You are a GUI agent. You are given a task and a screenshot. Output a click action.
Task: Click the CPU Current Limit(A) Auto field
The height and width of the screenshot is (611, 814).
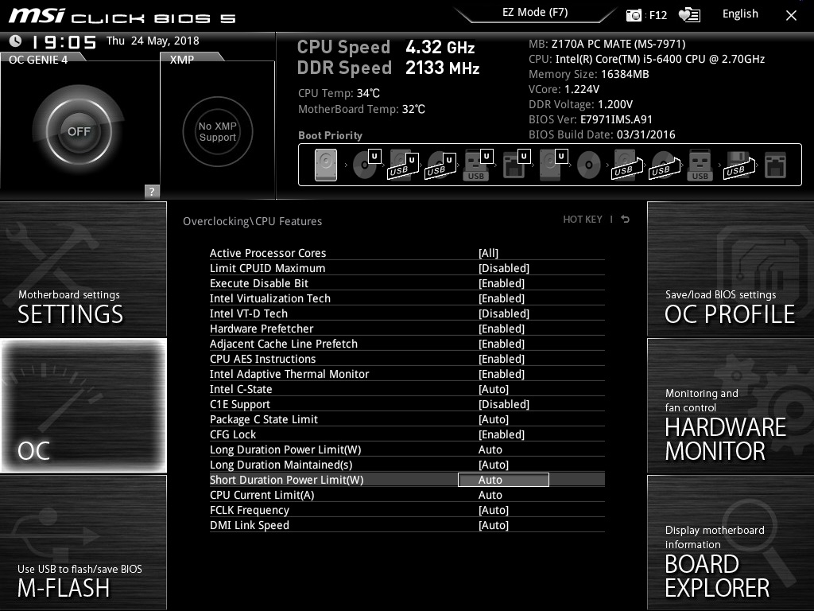pyautogui.click(x=490, y=495)
